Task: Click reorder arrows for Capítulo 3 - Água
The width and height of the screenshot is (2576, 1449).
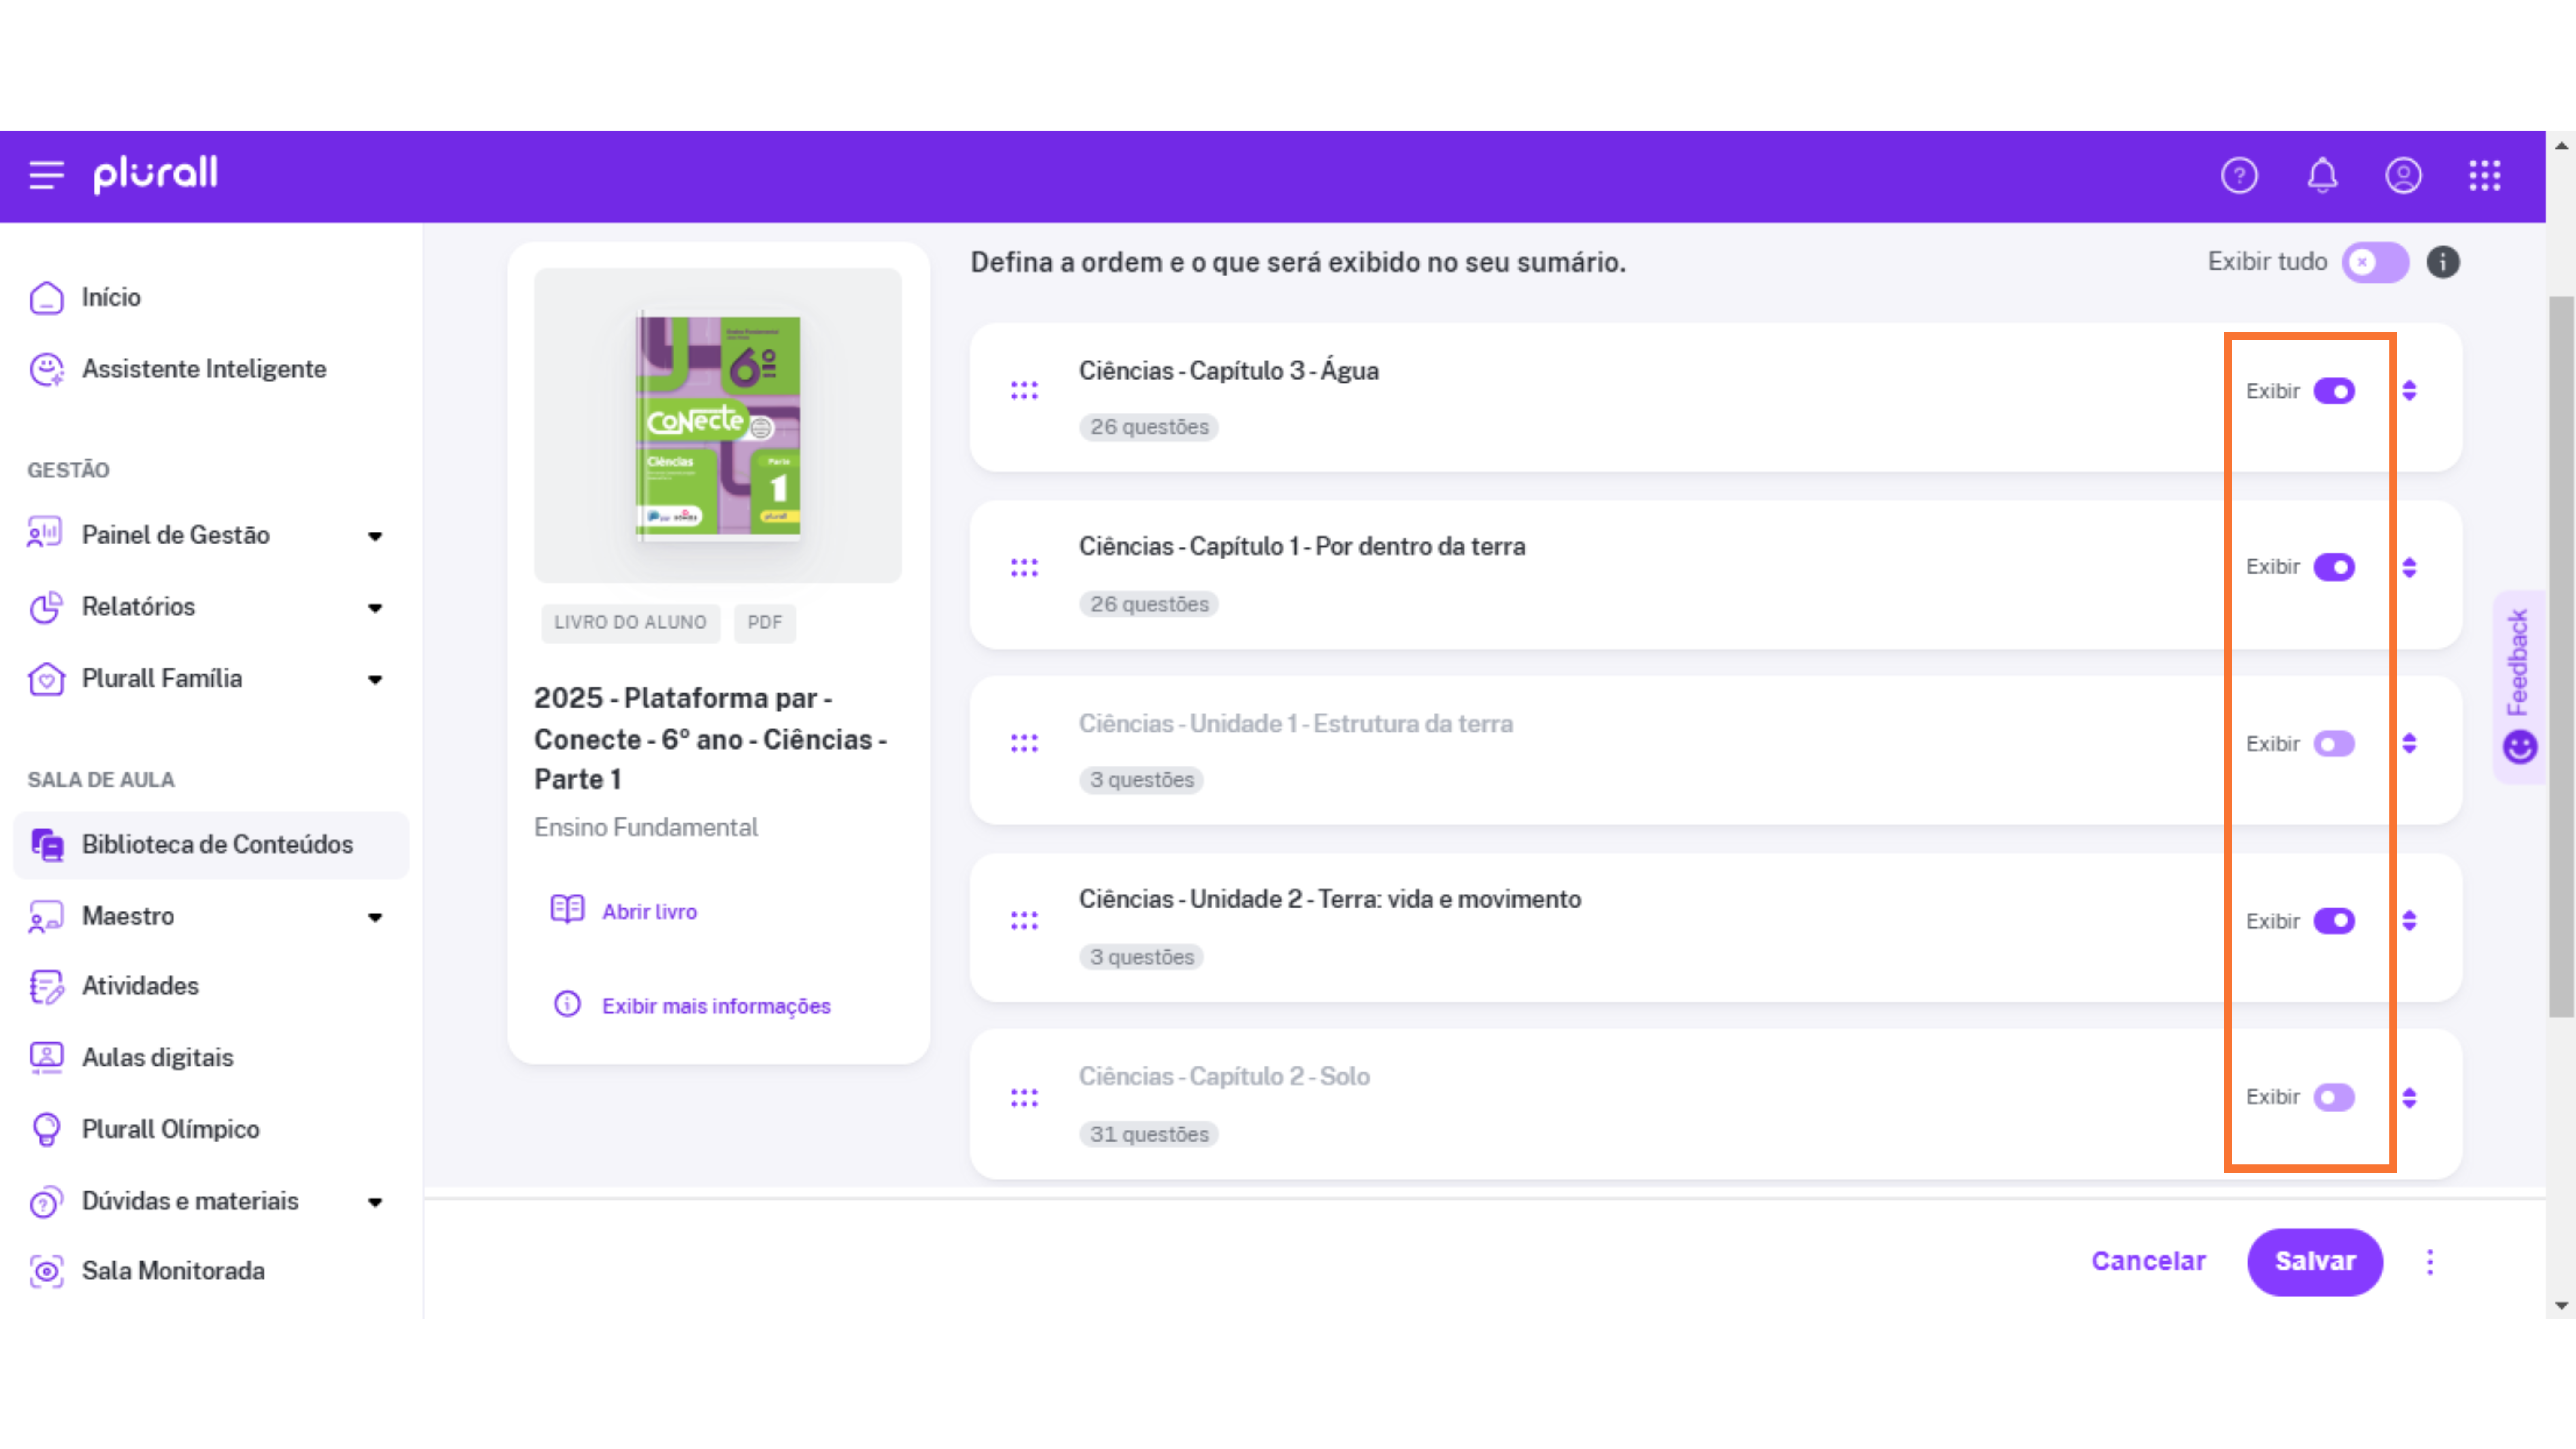Action: click(x=2409, y=391)
